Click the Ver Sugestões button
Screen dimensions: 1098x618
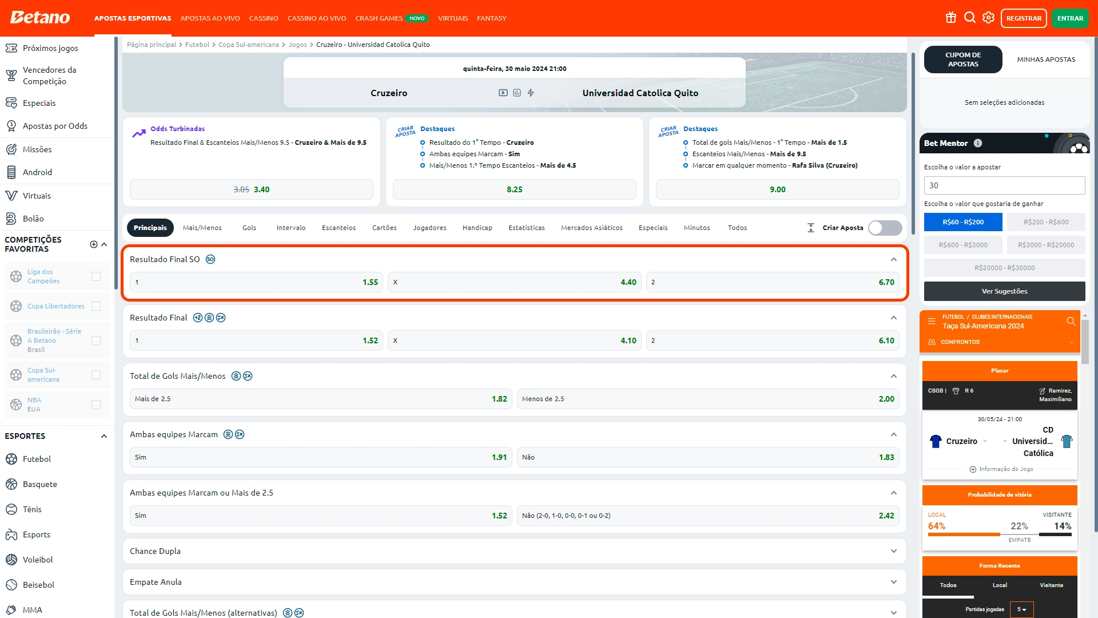click(1004, 291)
